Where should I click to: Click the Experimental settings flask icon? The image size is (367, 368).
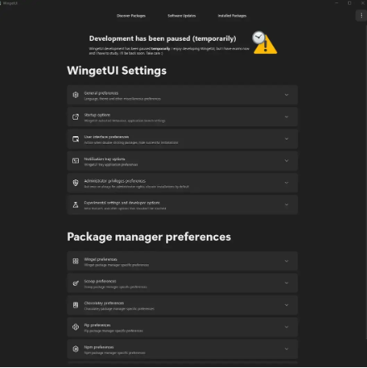coord(76,204)
